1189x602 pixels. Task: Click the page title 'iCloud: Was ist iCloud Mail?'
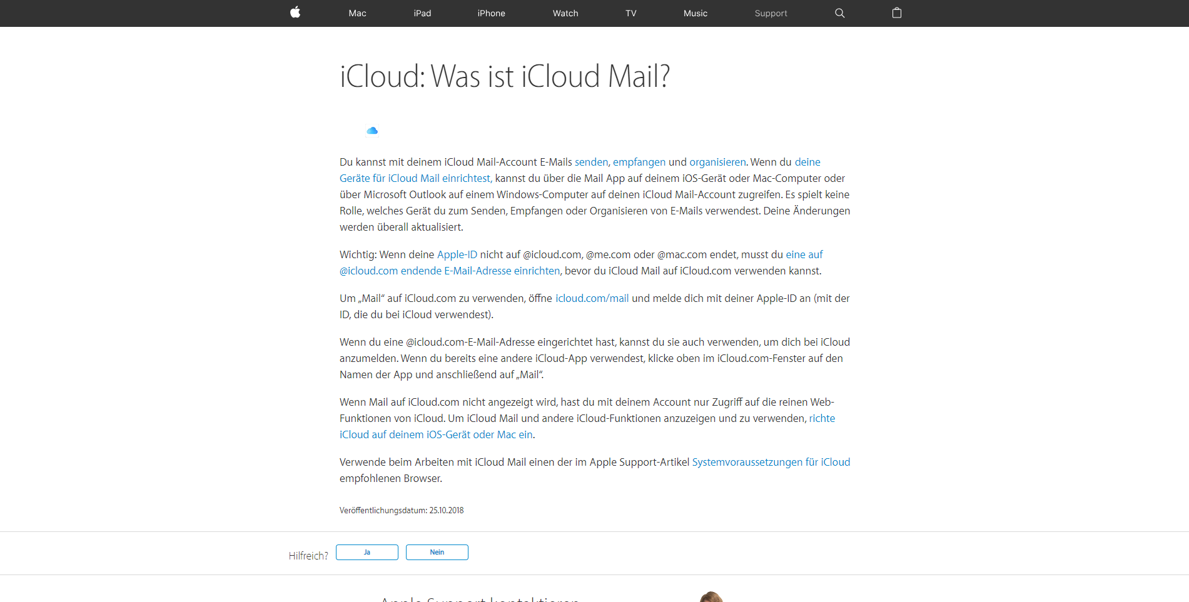coord(505,76)
